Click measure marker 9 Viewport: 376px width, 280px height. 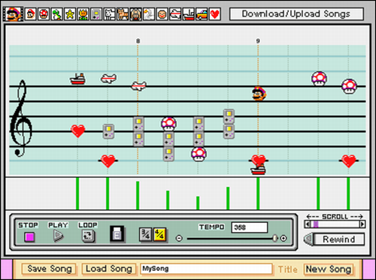[x=258, y=41]
